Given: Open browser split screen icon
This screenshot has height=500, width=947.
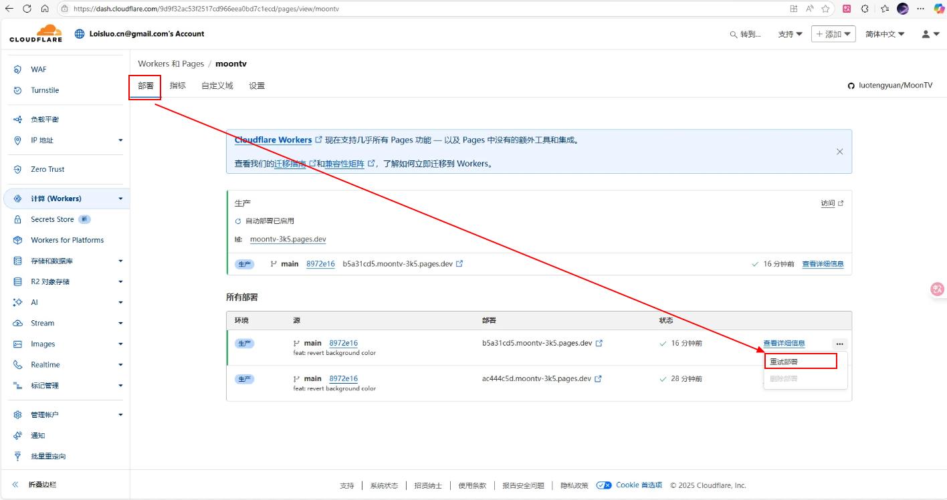Looking at the screenshot, I should pos(793,9).
